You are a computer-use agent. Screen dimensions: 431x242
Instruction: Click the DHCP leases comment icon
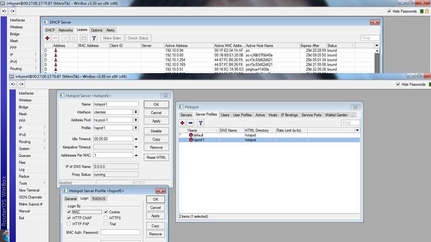coord(84,38)
